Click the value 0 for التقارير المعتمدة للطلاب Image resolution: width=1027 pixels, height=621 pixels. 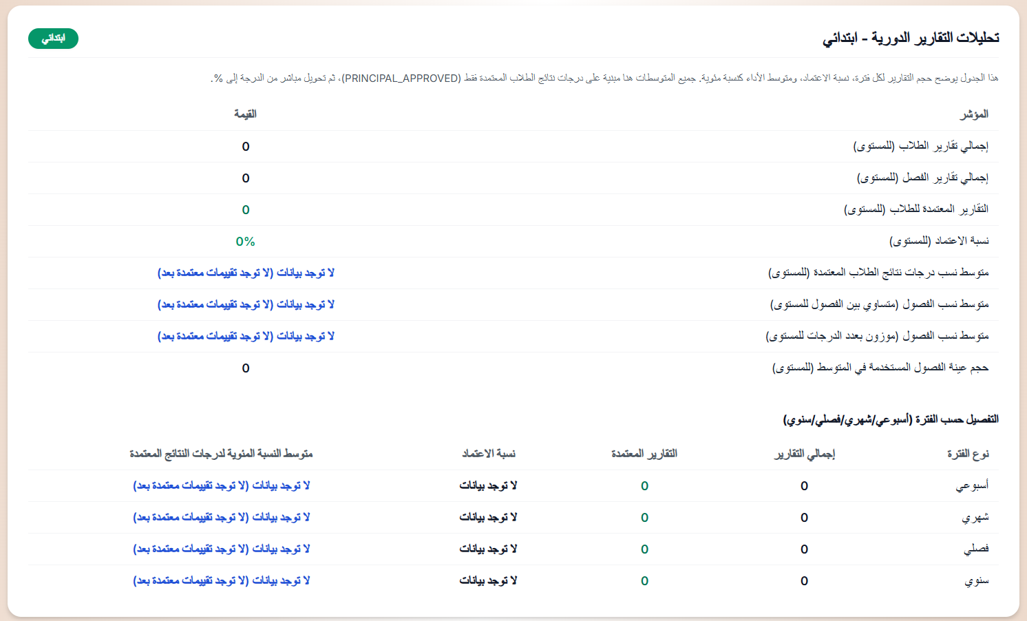point(246,209)
